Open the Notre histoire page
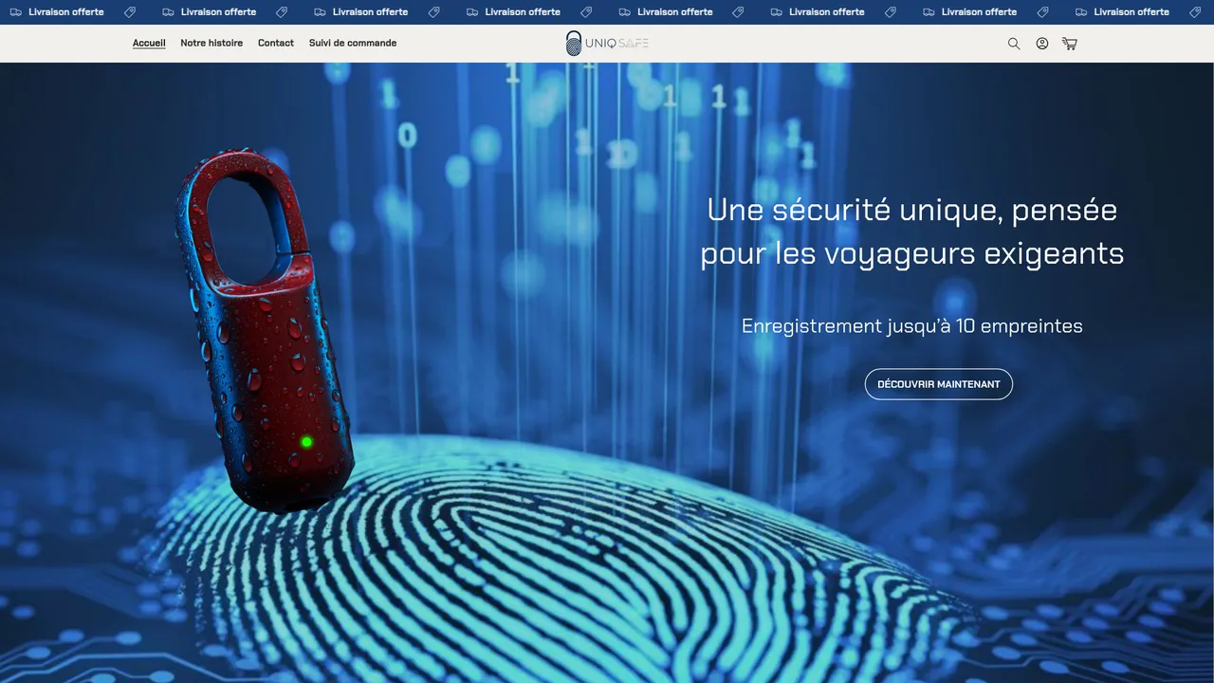 tap(212, 43)
